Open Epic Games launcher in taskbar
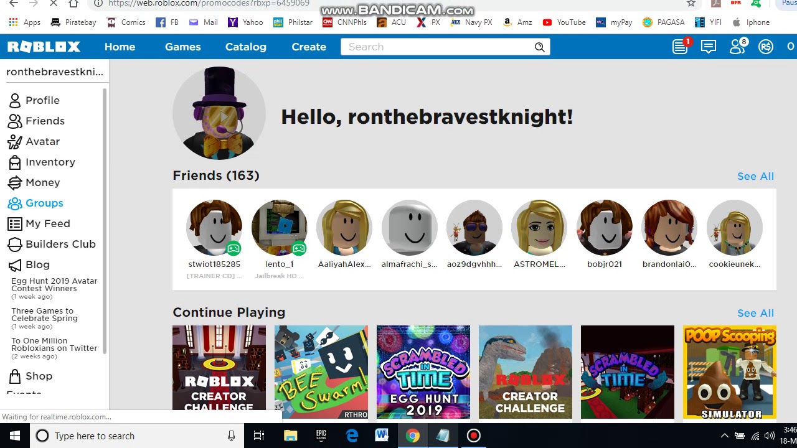Screen dimensions: 797x448 [321, 436]
